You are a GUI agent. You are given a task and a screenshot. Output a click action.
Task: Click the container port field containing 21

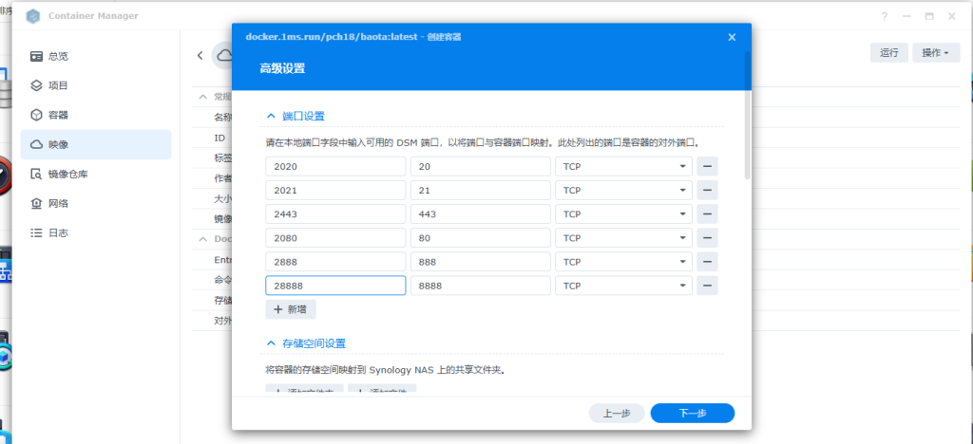click(481, 190)
